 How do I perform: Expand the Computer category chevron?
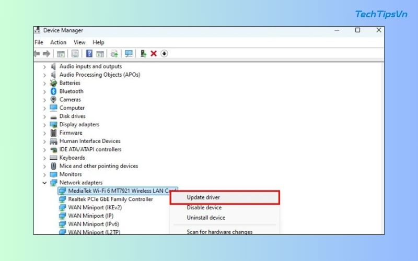(44, 108)
